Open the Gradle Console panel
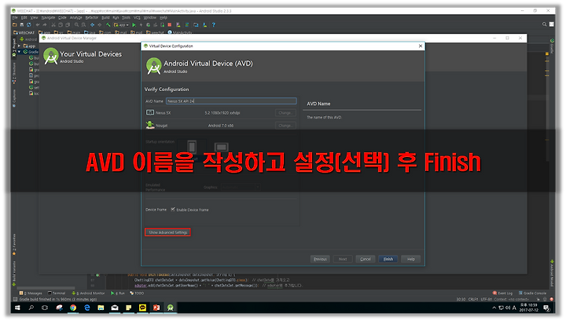Screen dimensions: 566x321 tap(532, 294)
